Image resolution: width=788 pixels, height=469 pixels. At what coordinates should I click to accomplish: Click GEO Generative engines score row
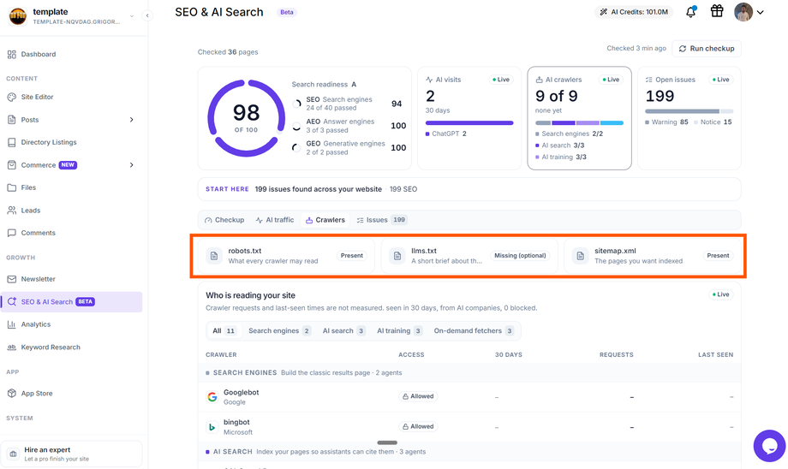(x=348, y=147)
